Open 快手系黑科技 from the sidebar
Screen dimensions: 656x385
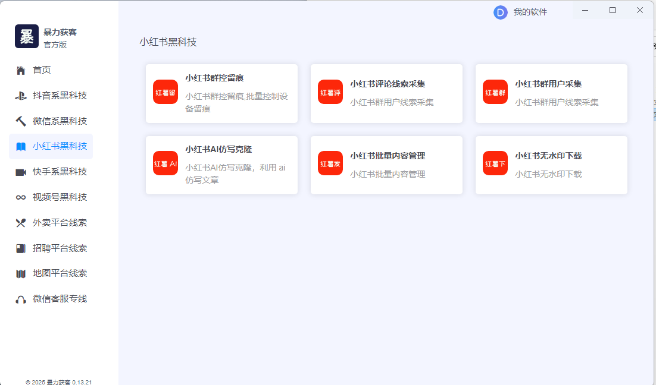tap(60, 172)
